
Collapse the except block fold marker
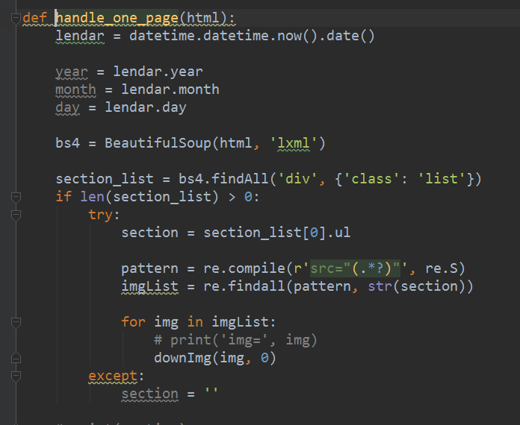coord(16,376)
